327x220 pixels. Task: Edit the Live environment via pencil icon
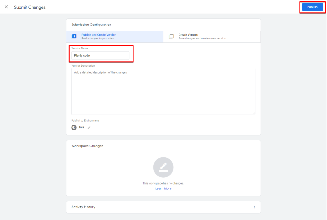(x=89, y=127)
